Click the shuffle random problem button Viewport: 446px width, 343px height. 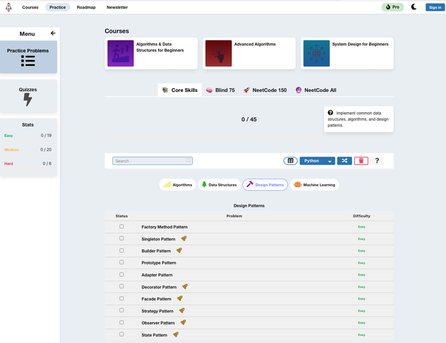point(344,161)
